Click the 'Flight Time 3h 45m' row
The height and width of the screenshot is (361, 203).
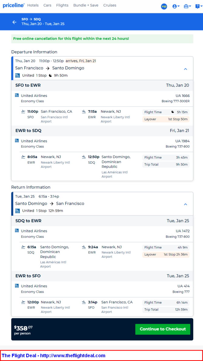[x=166, y=157]
